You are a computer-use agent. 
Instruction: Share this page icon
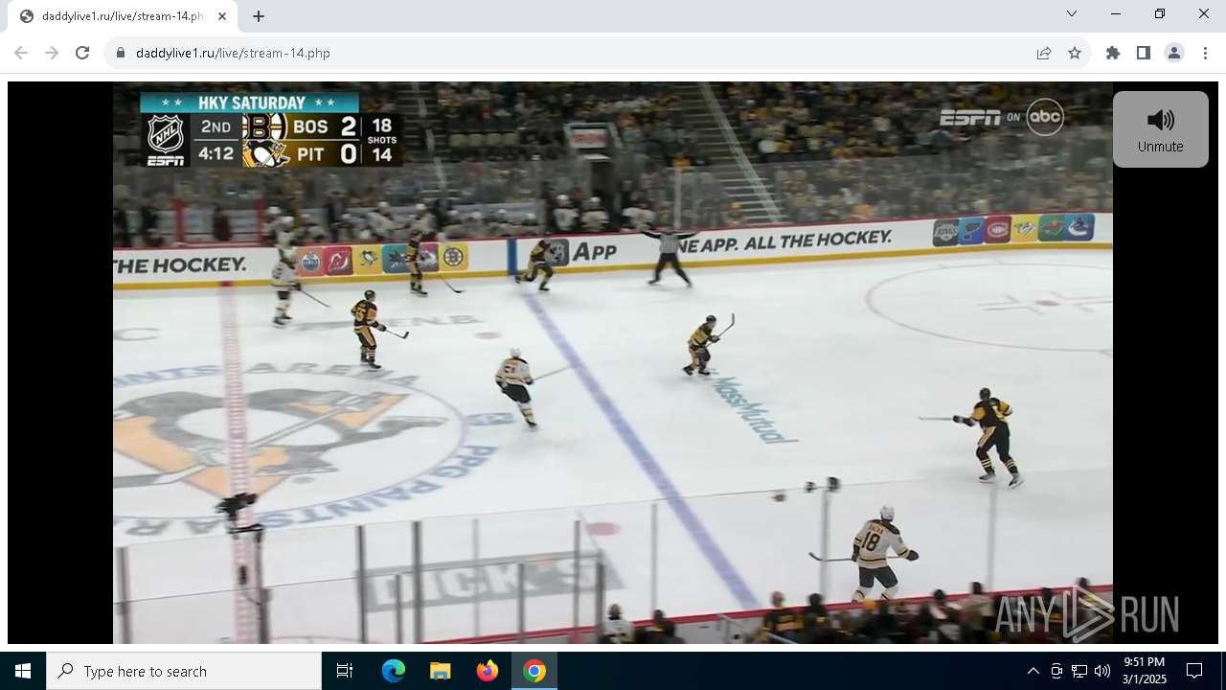1044,53
